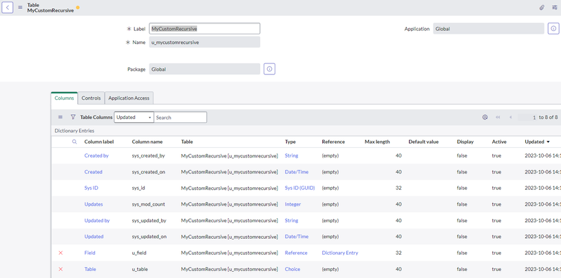
Task: Open the Choice type link
Action: pos(293,269)
